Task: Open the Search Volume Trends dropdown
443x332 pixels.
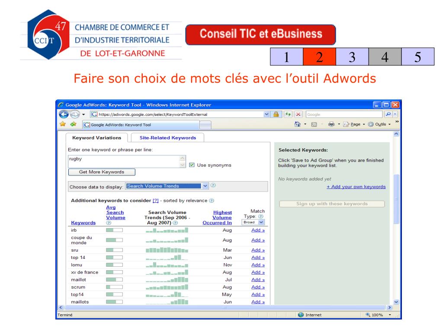Action: click(167, 186)
